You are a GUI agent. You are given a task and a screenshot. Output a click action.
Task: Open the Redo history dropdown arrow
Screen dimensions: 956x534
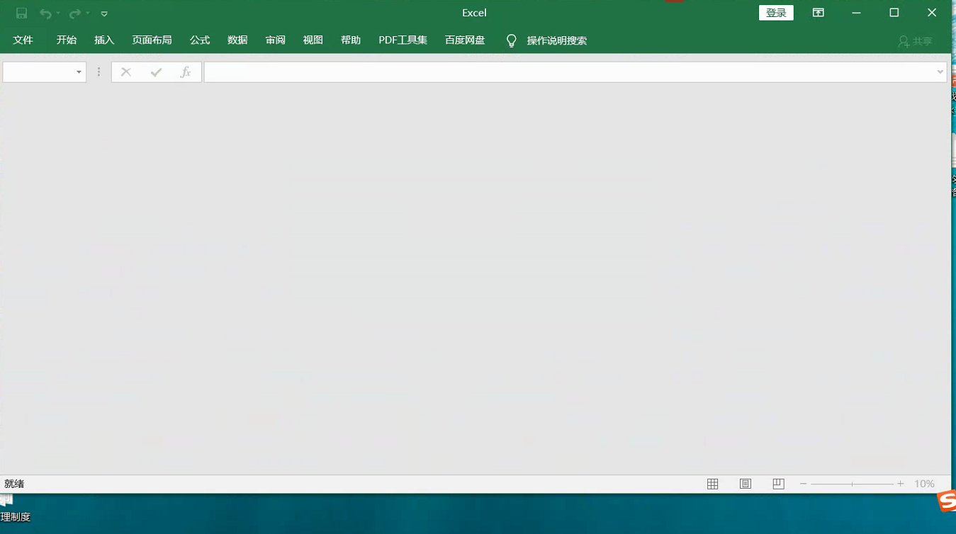88,13
